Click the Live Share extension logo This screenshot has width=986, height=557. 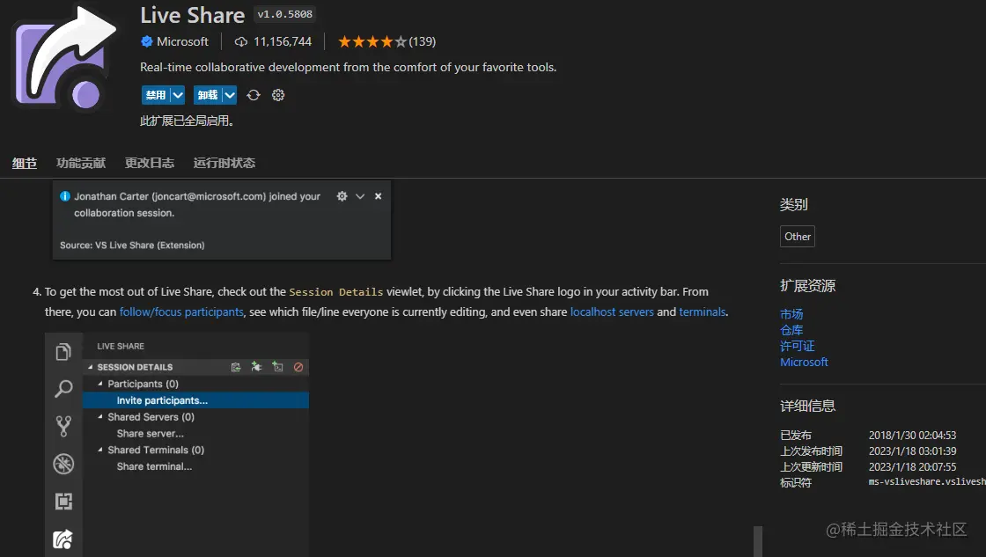65,58
